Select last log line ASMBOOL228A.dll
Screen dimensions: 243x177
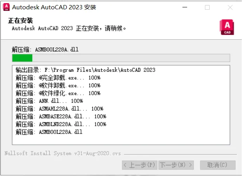[x=49, y=132]
